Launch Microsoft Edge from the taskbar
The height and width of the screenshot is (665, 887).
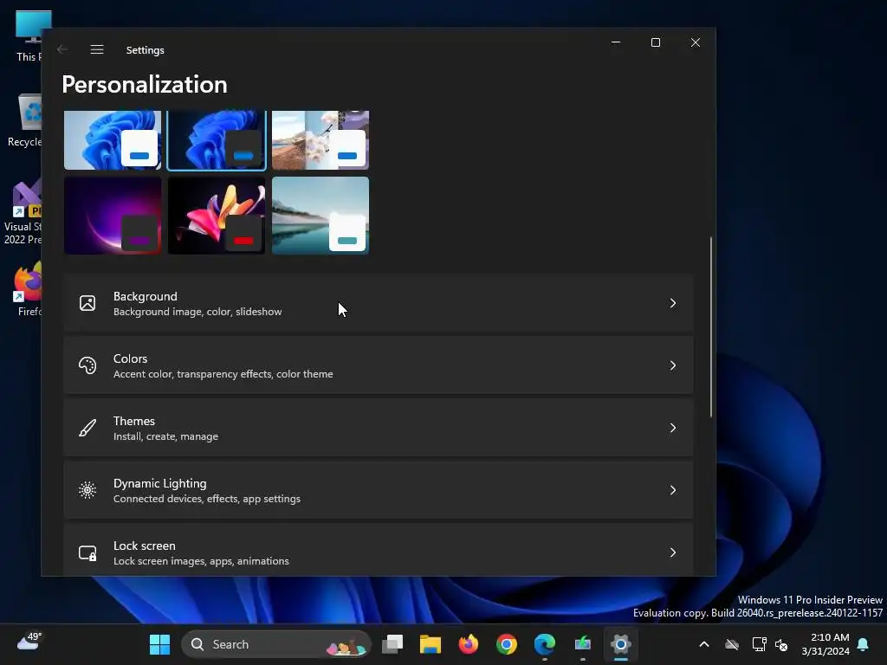tap(545, 644)
